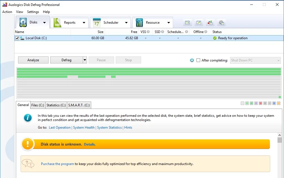Click the red legend color swatch
The height and width of the screenshot is (178, 284).
click(x=261, y=104)
